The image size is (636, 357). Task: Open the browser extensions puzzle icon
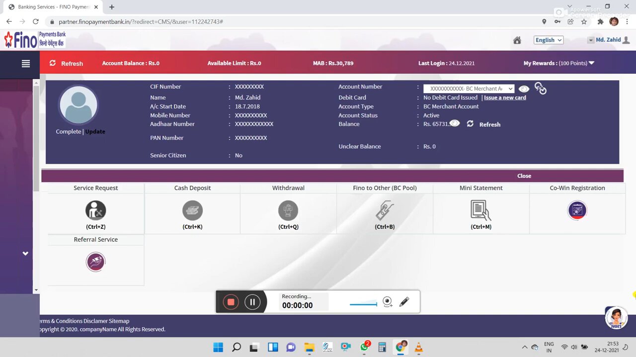coord(600,22)
